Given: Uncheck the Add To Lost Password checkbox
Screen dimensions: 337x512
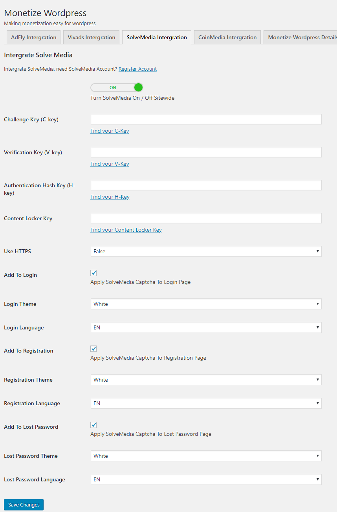Looking at the screenshot, I should pyautogui.click(x=93, y=425).
